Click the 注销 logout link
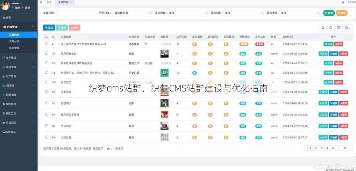Image resolution: width=356 pixels, height=171 pixels. 26,7
